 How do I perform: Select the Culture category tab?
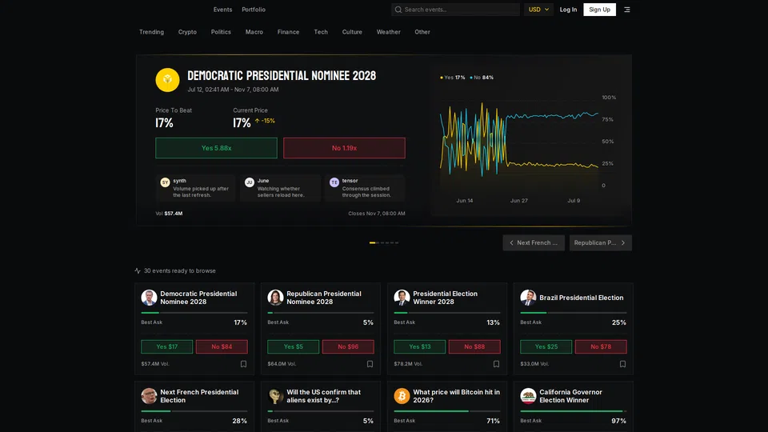352,32
